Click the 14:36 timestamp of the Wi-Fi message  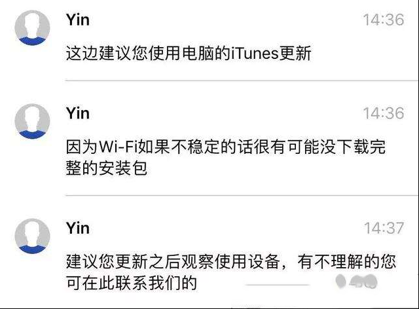coord(384,113)
